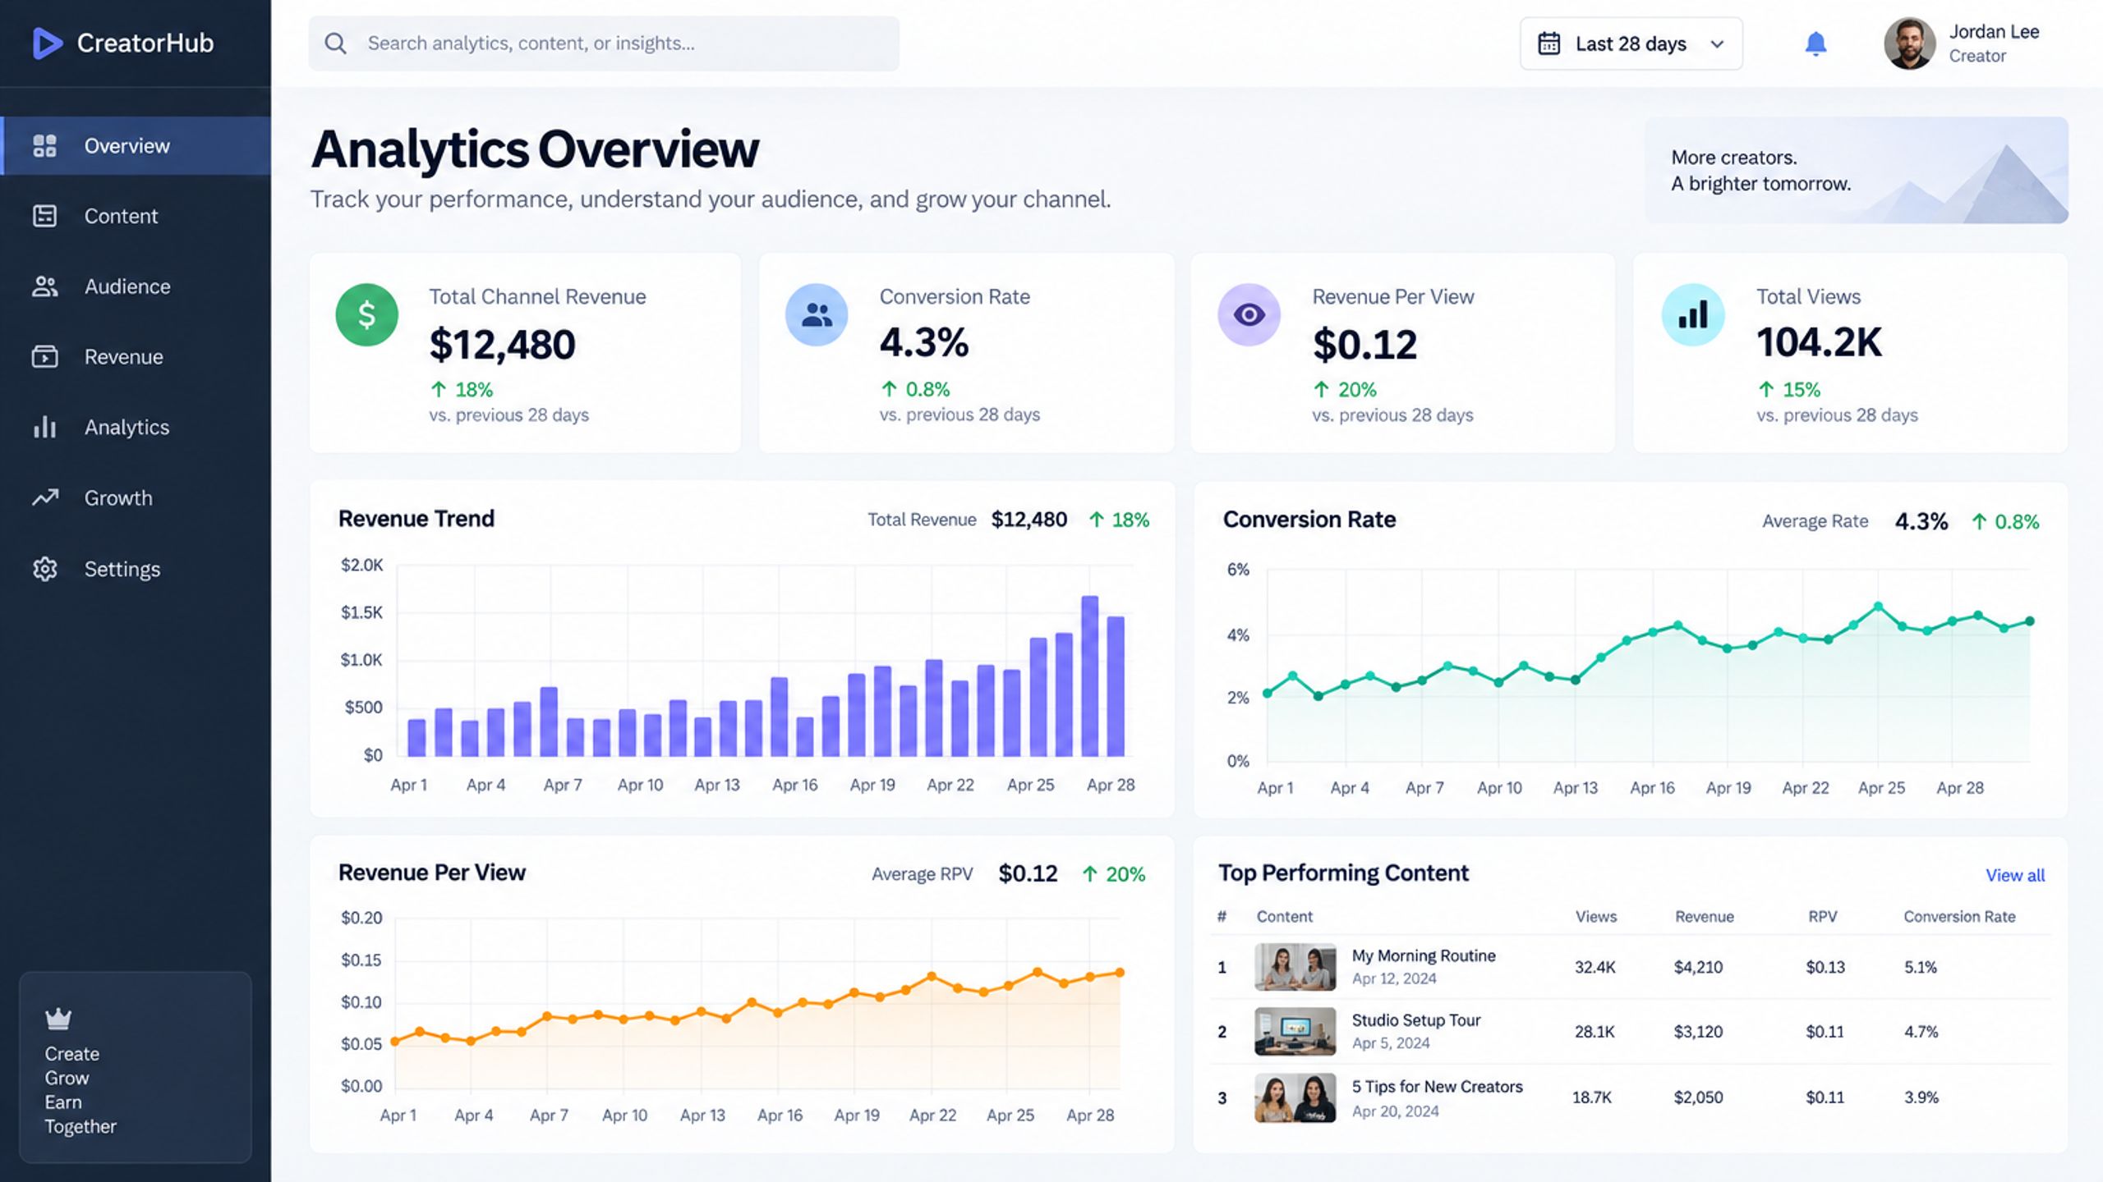2103x1182 pixels.
Task: Click the Settings gear icon
Action: (x=44, y=569)
